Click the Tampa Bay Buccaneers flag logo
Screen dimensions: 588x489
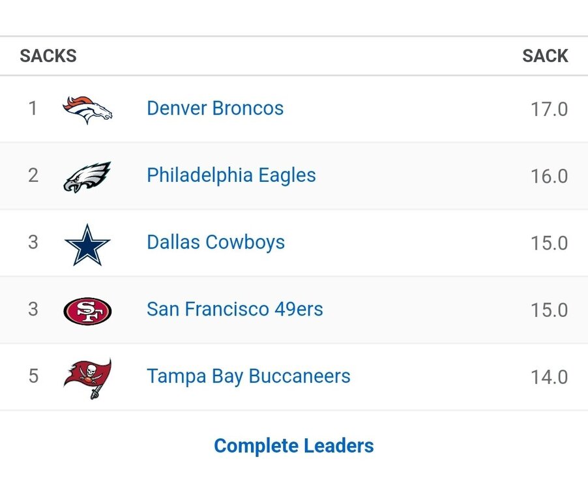[x=87, y=378]
